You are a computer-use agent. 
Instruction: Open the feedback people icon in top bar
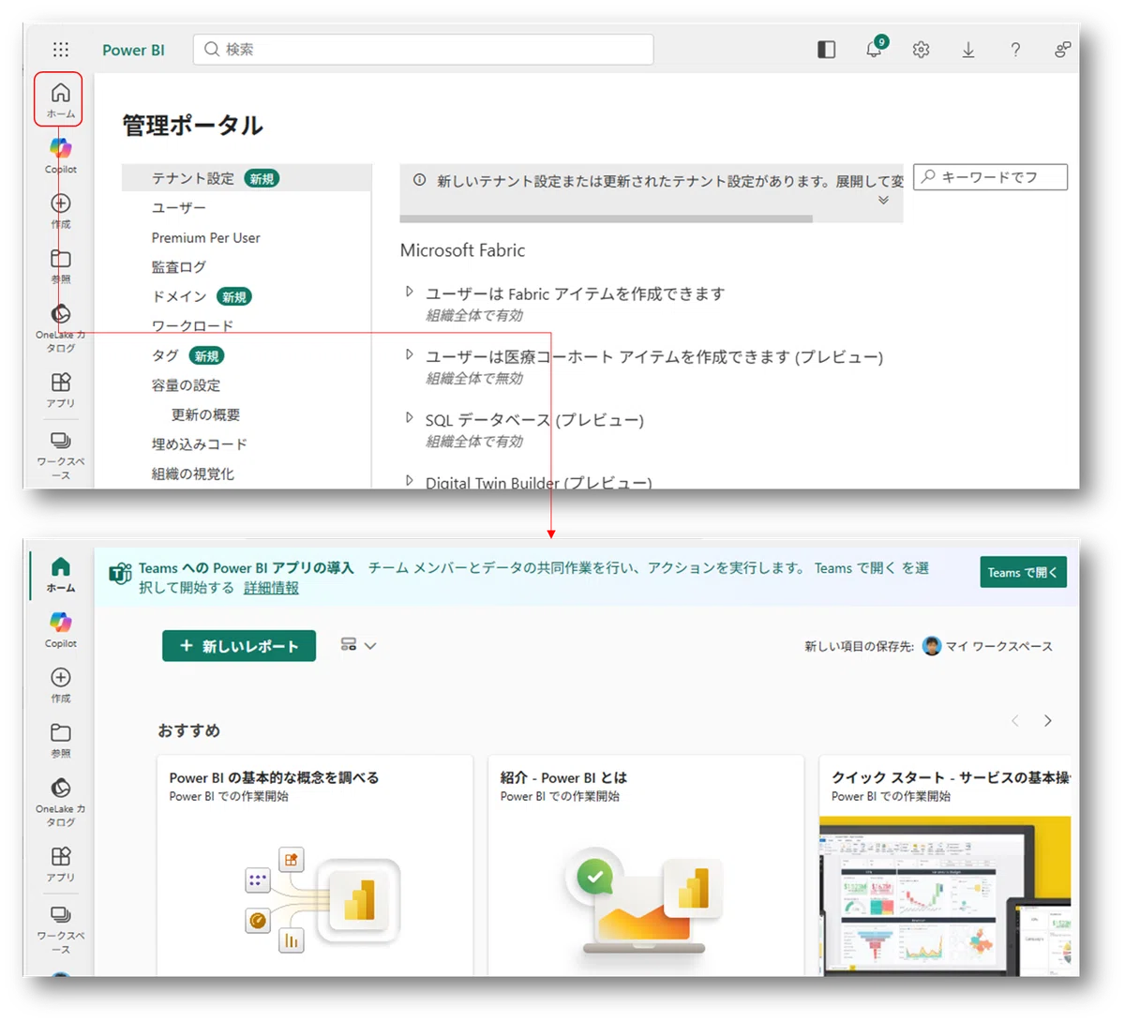pyautogui.click(x=1062, y=50)
